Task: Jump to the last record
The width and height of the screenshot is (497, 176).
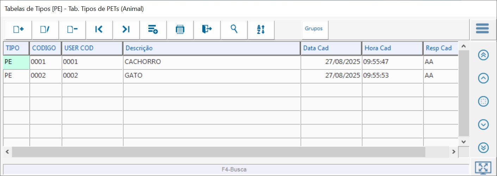Action: [126, 30]
